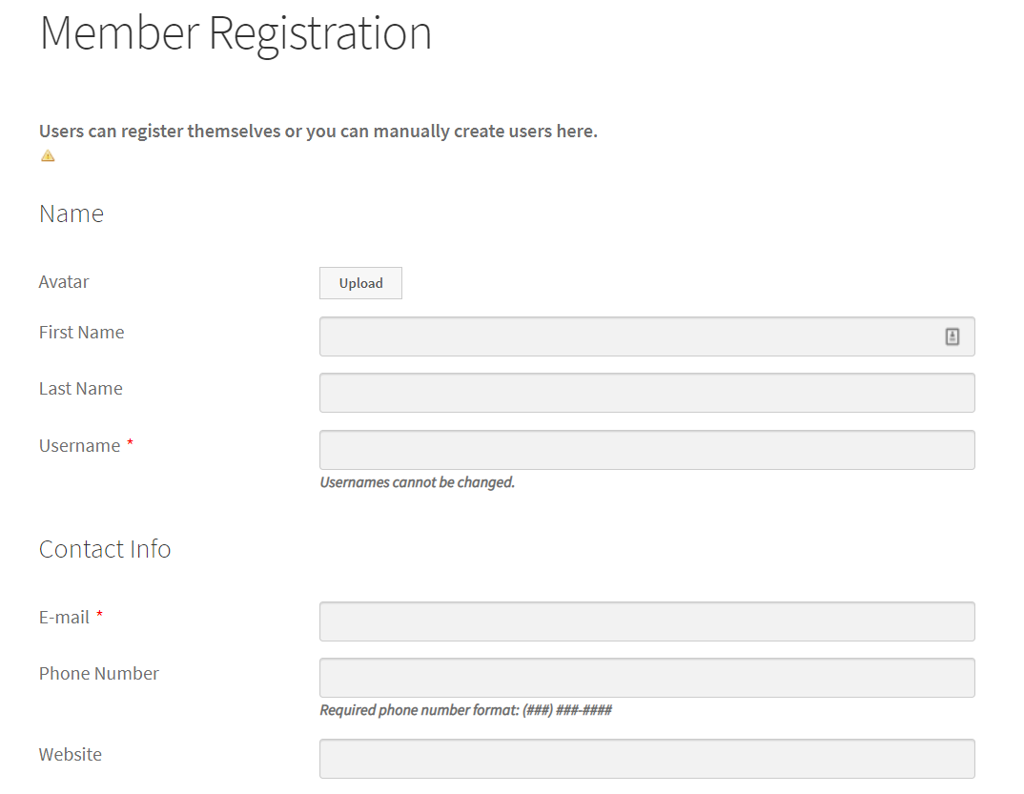Viewport: 1024px width, 794px height.
Task: Click the Member Registration page title
Action: tap(236, 32)
